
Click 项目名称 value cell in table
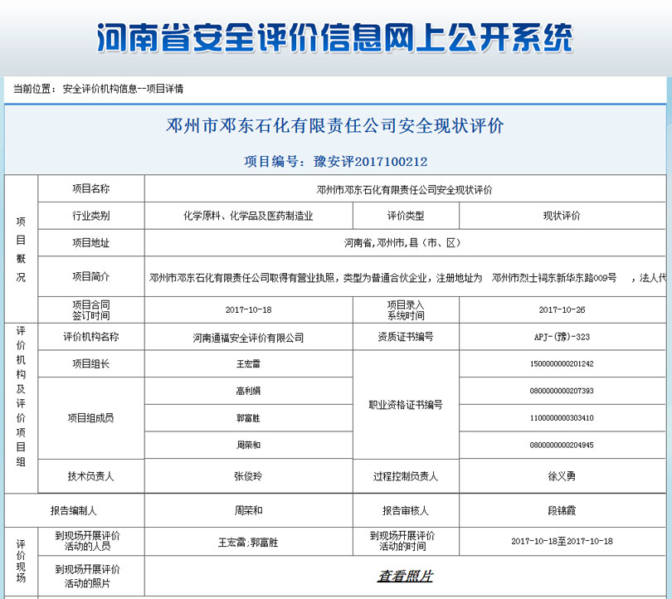click(x=405, y=189)
